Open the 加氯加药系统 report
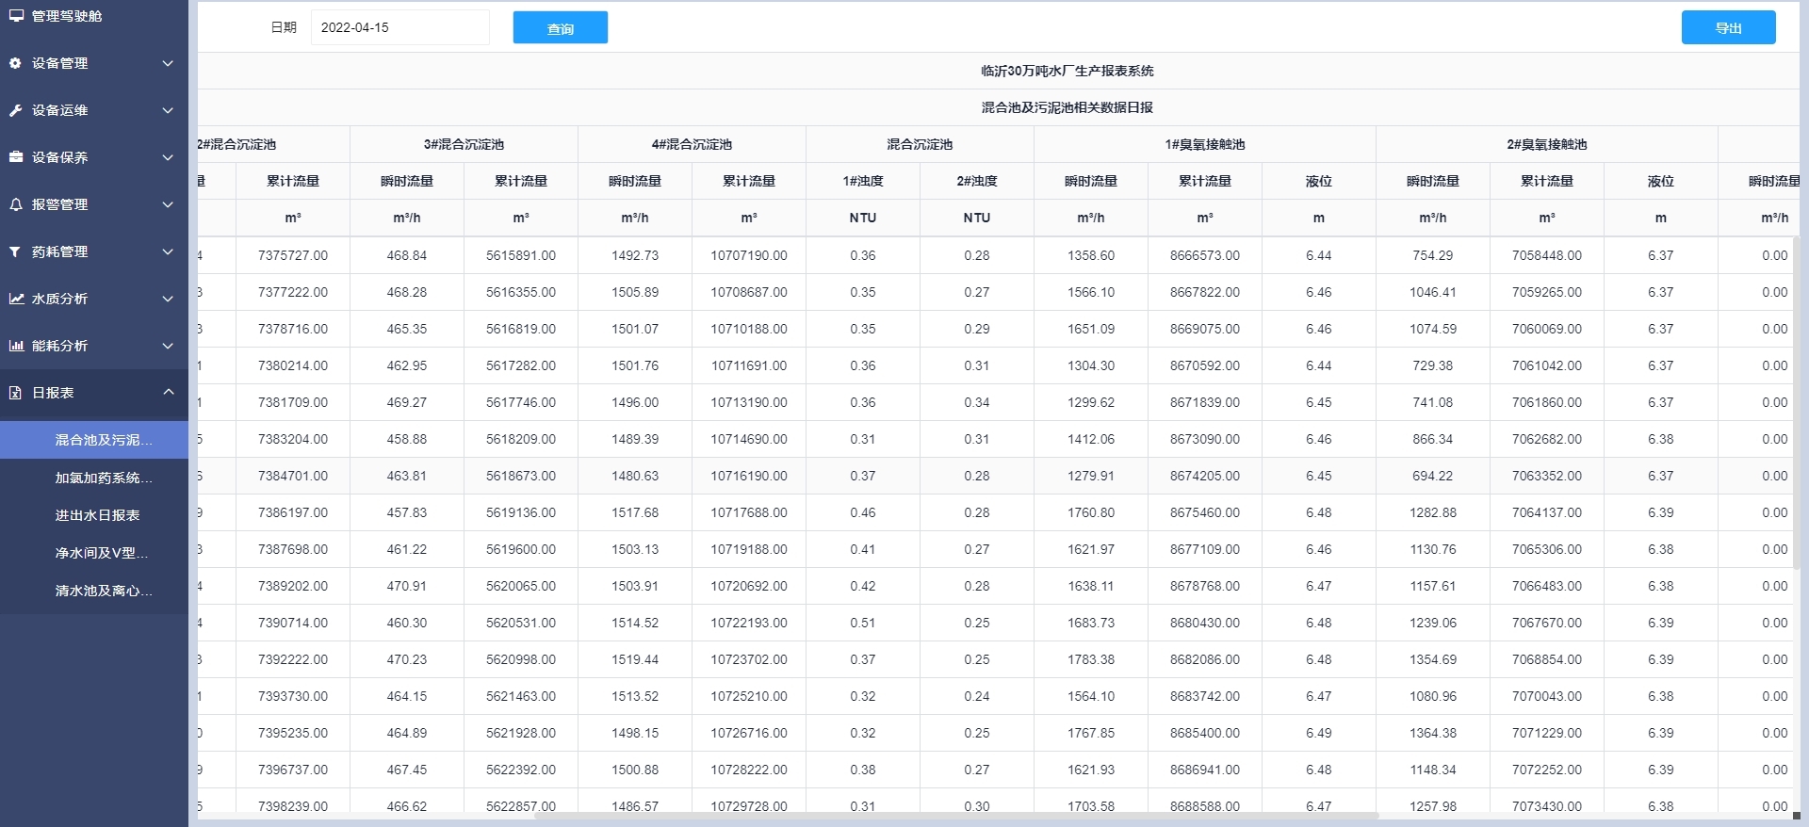Viewport: 1809px width, 827px height. tap(103, 478)
